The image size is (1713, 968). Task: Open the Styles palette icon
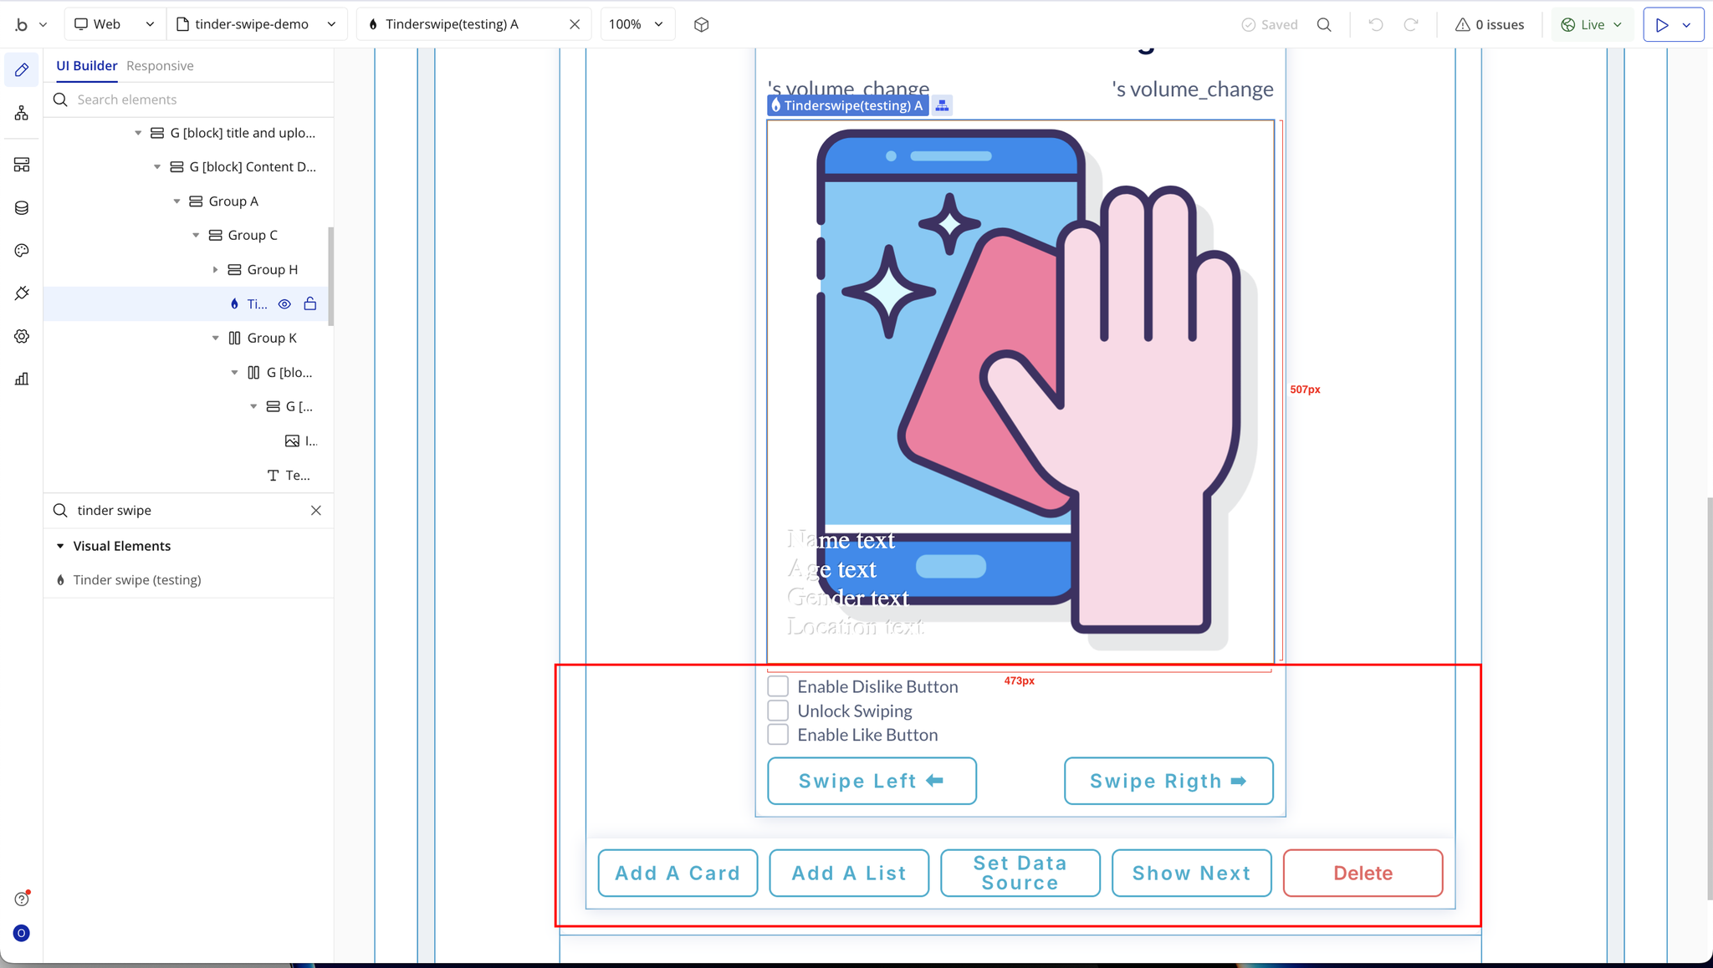(x=22, y=251)
